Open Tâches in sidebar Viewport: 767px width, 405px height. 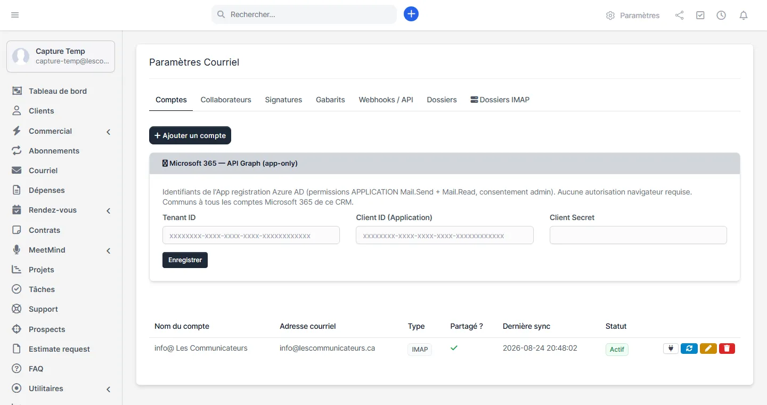point(42,289)
